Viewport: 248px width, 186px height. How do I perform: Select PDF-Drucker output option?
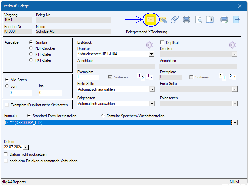coord(31,48)
